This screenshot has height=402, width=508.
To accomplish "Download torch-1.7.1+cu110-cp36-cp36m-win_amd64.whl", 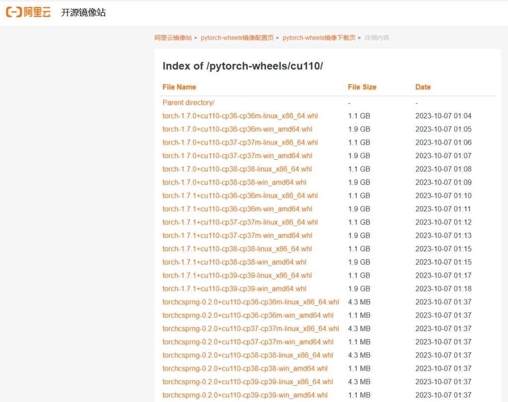I will pos(237,209).
